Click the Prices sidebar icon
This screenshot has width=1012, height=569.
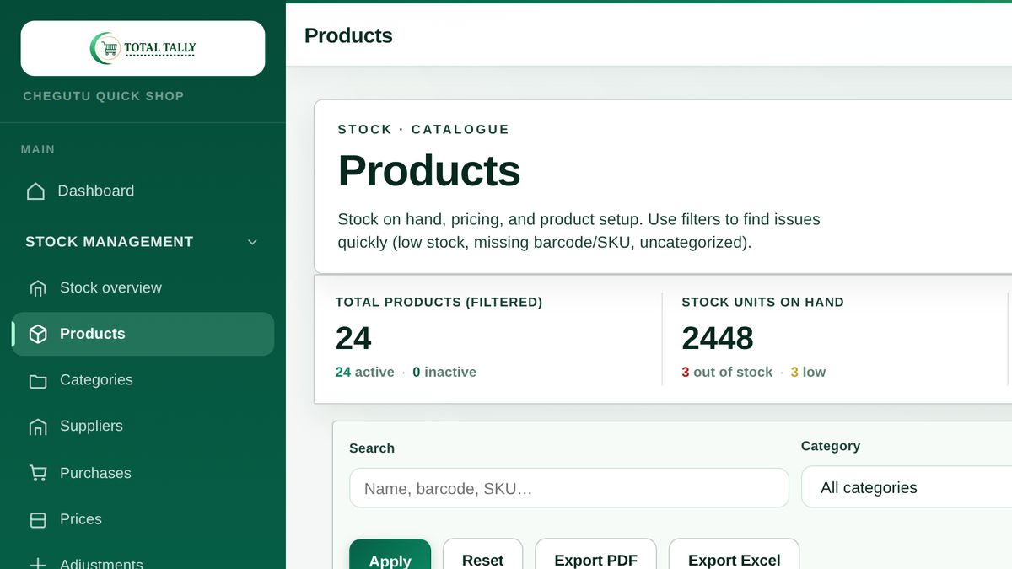[38, 519]
